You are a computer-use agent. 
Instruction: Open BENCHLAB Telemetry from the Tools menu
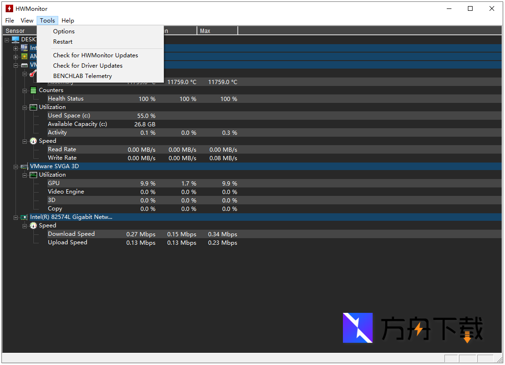[x=82, y=76]
